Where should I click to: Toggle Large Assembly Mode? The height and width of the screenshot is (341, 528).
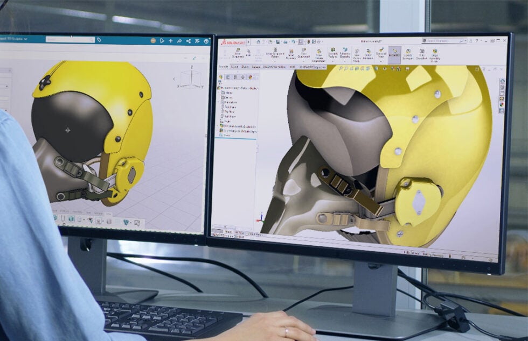(x=435, y=54)
